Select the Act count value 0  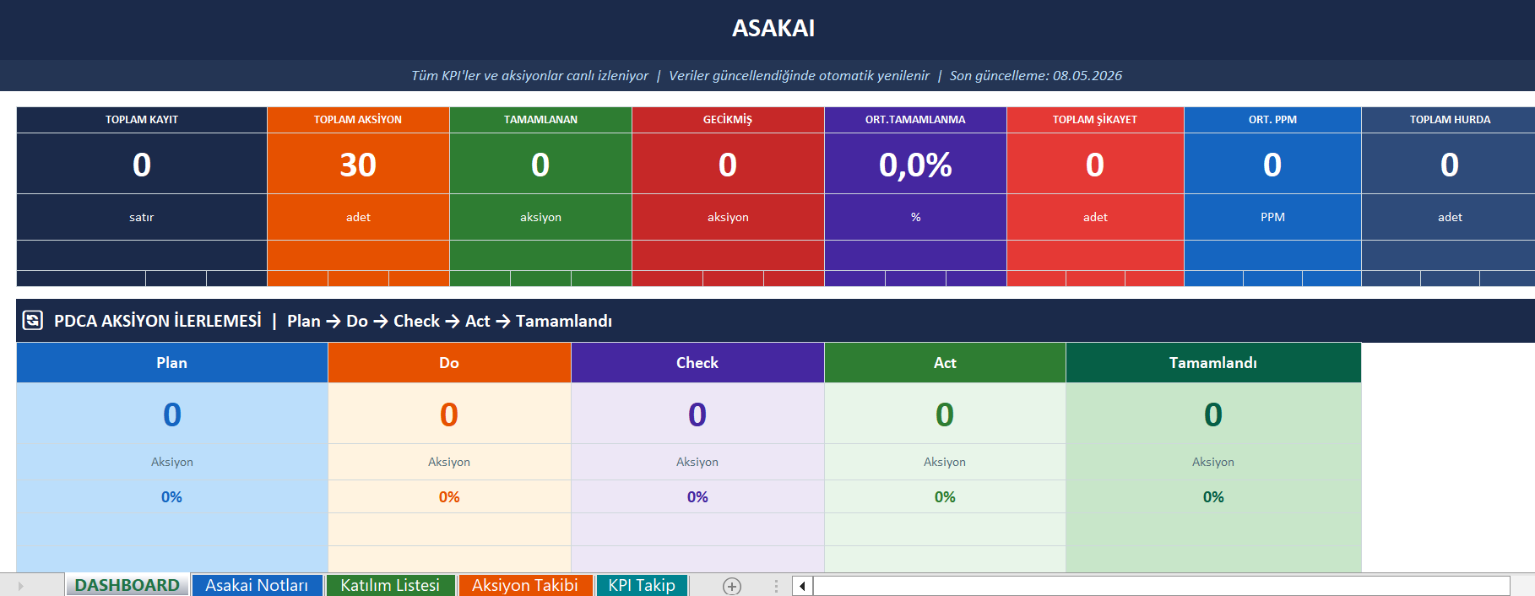pyautogui.click(x=945, y=414)
